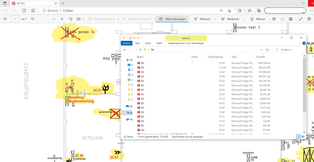Expand the Markeren highlighter options dropdown
Image resolution: width=314 pixels, height=162 pixels.
coord(244,19)
